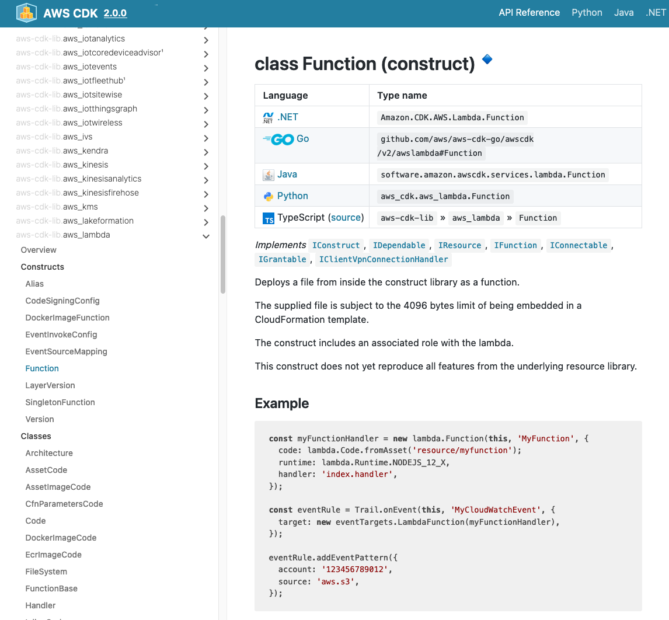Open the IResource interface link
Viewport: 669px width, 620px height.
(459, 245)
